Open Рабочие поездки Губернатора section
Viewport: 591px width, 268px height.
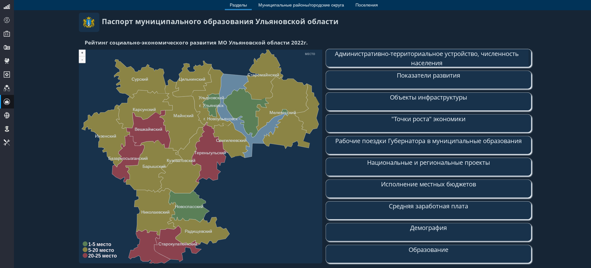click(429, 146)
